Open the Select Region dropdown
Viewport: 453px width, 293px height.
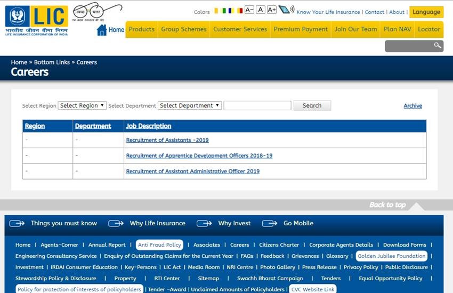tap(82, 105)
